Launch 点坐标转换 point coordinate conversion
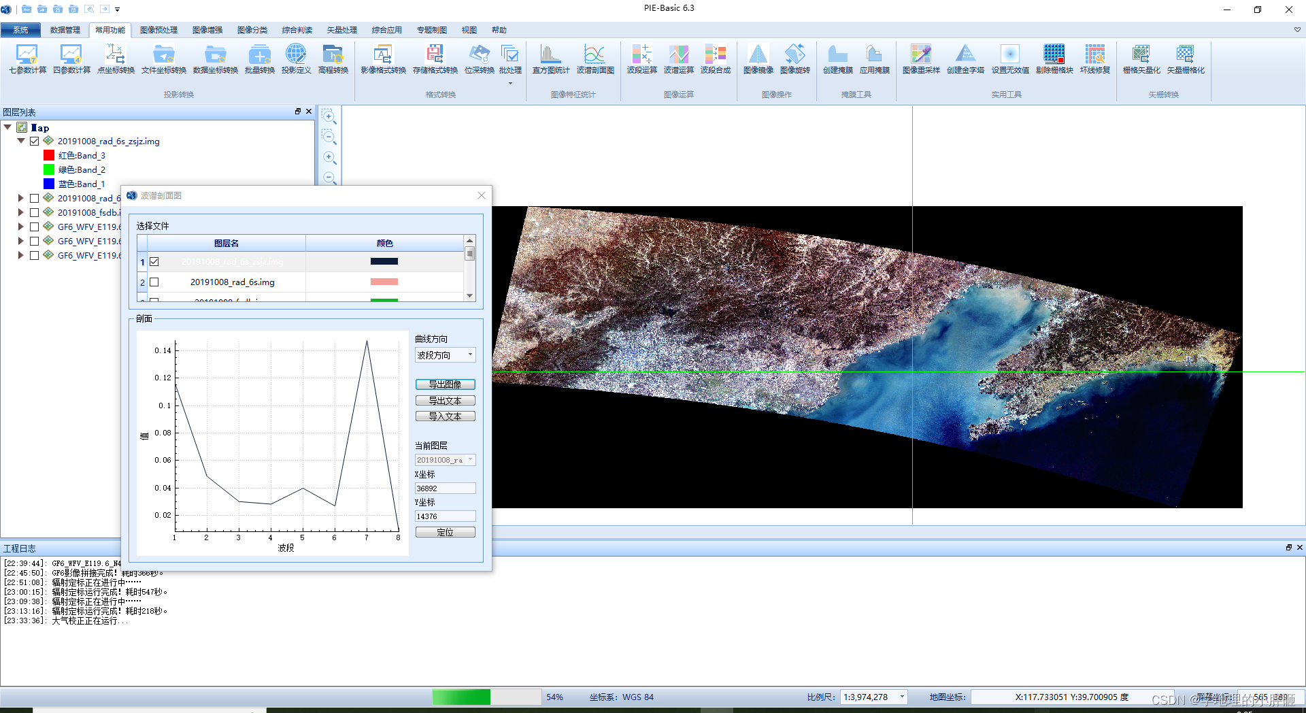Image resolution: width=1306 pixels, height=713 pixels. click(116, 59)
